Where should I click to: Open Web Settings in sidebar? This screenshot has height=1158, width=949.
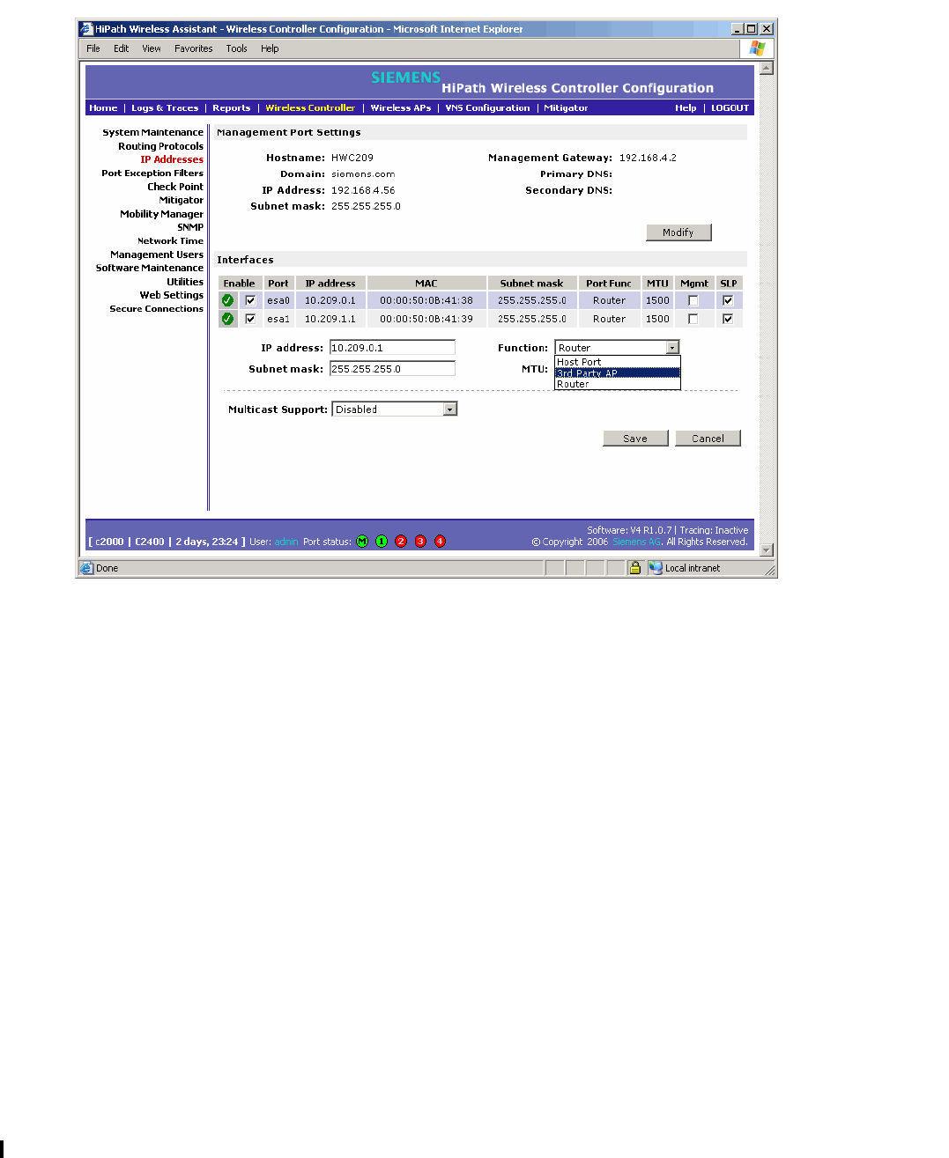(x=171, y=295)
